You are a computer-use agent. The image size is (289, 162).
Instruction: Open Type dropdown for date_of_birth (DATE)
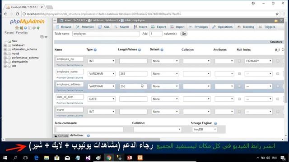(102, 99)
